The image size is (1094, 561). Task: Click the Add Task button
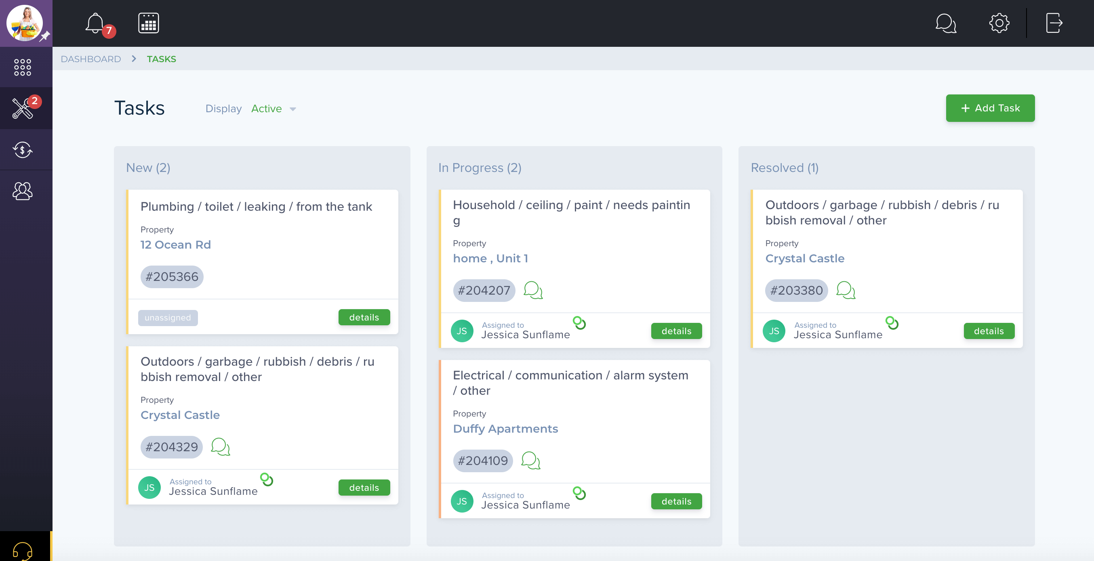990,108
